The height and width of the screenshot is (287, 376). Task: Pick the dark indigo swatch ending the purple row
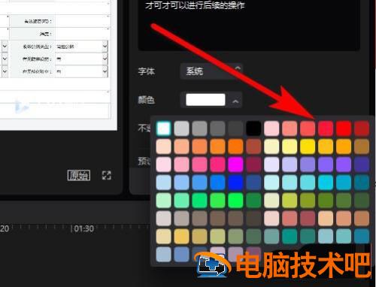(x=362, y=165)
